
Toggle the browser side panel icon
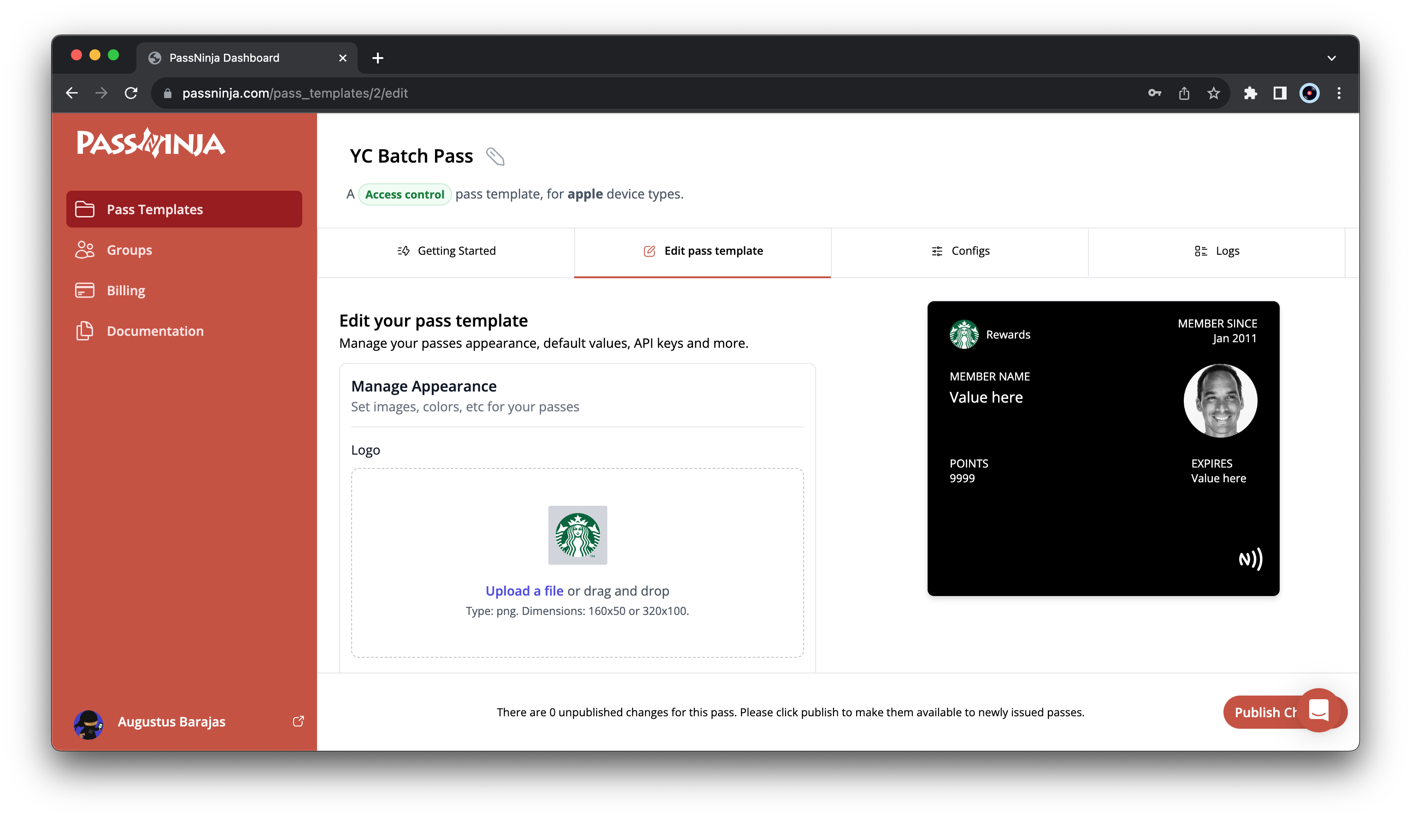(1280, 93)
